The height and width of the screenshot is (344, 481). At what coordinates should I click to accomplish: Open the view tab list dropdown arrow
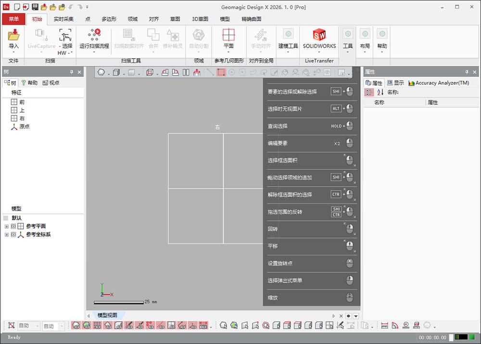[356, 316]
